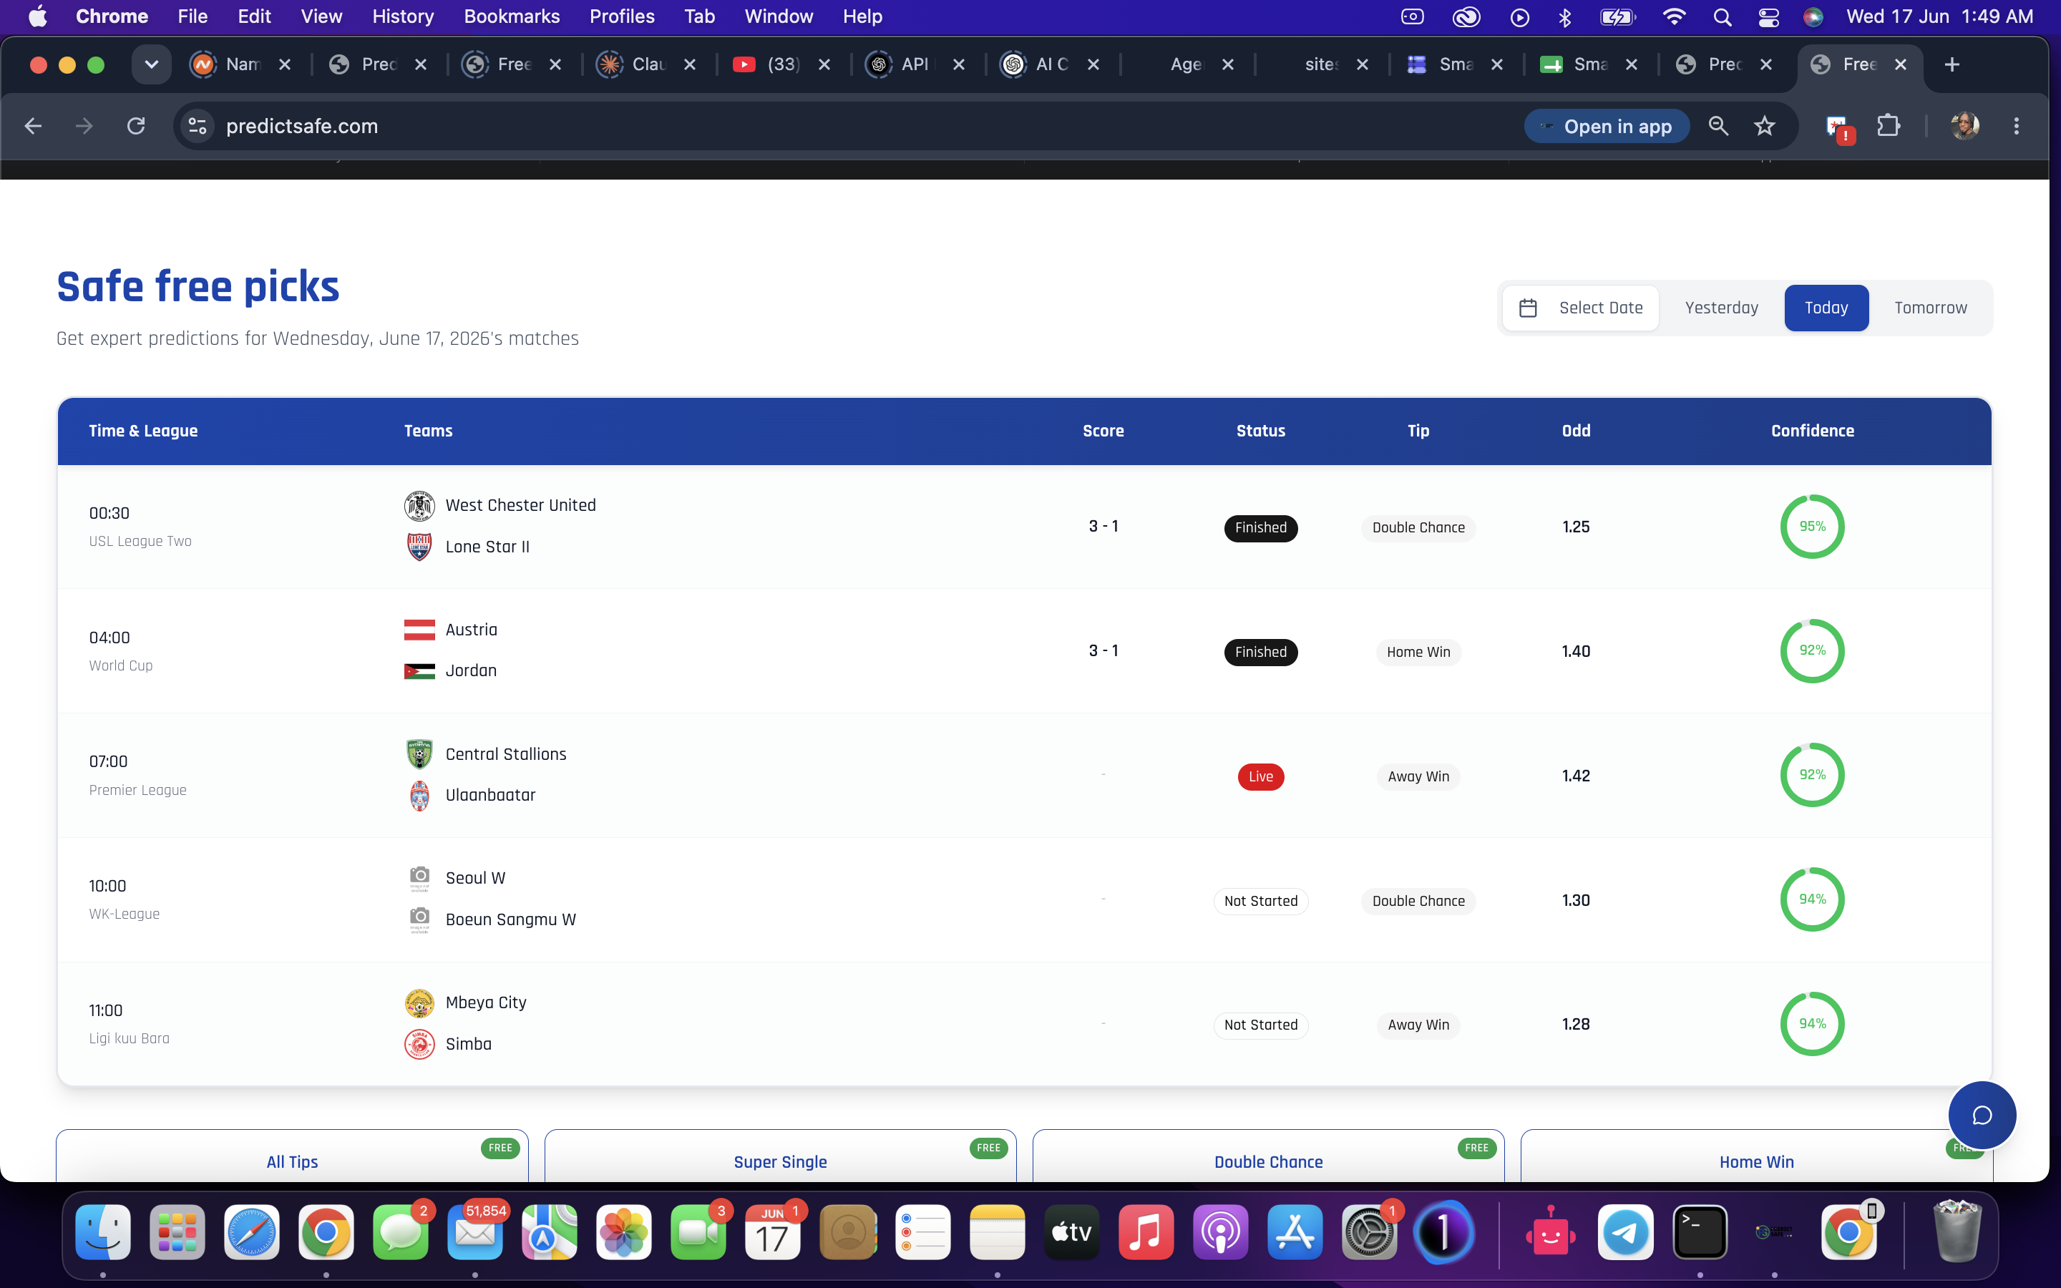This screenshot has width=2061, height=1288.
Task: Open App Store from the Dock
Action: (1295, 1231)
